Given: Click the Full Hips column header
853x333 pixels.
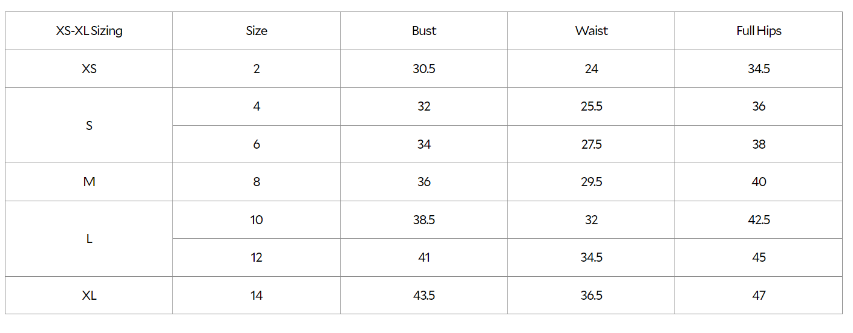Looking at the screenshot, I should 759,31.
